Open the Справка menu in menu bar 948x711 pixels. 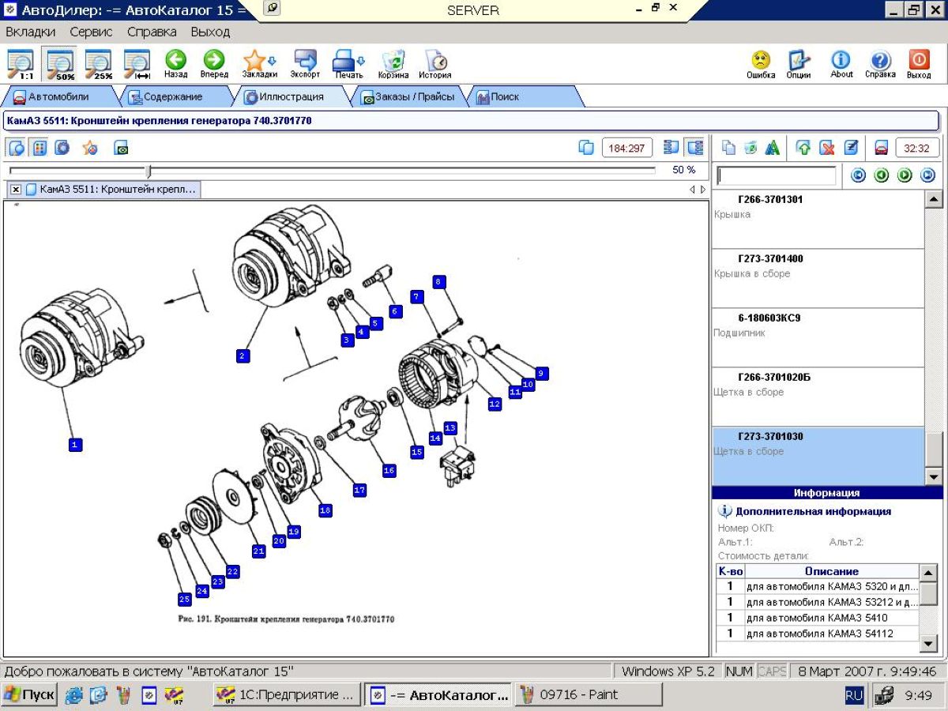click(x=152, y=32)
